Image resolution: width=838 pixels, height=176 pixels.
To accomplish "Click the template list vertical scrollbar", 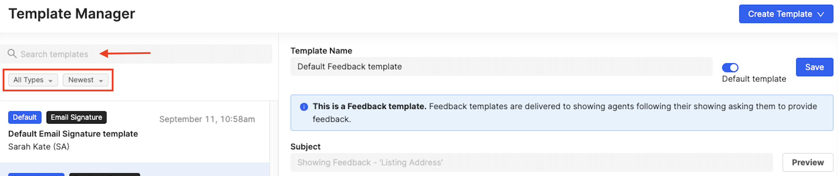I will pyautogui.click(x=274, y=138).
